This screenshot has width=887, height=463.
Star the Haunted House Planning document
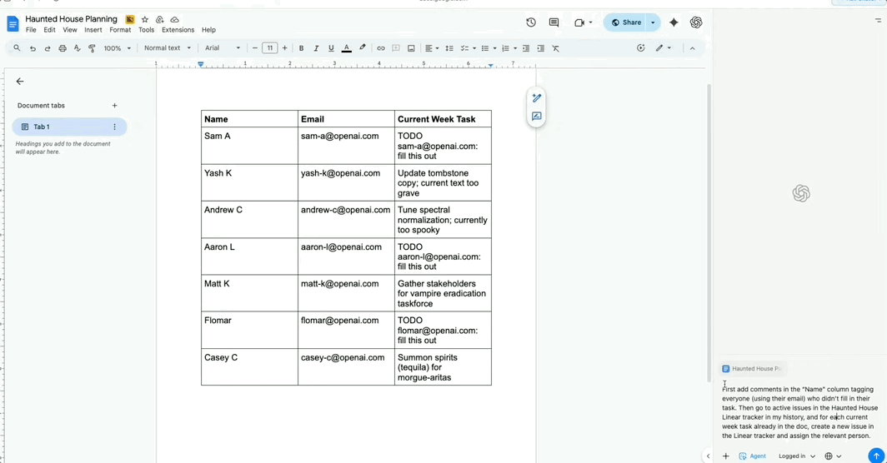tap(145, 19)
